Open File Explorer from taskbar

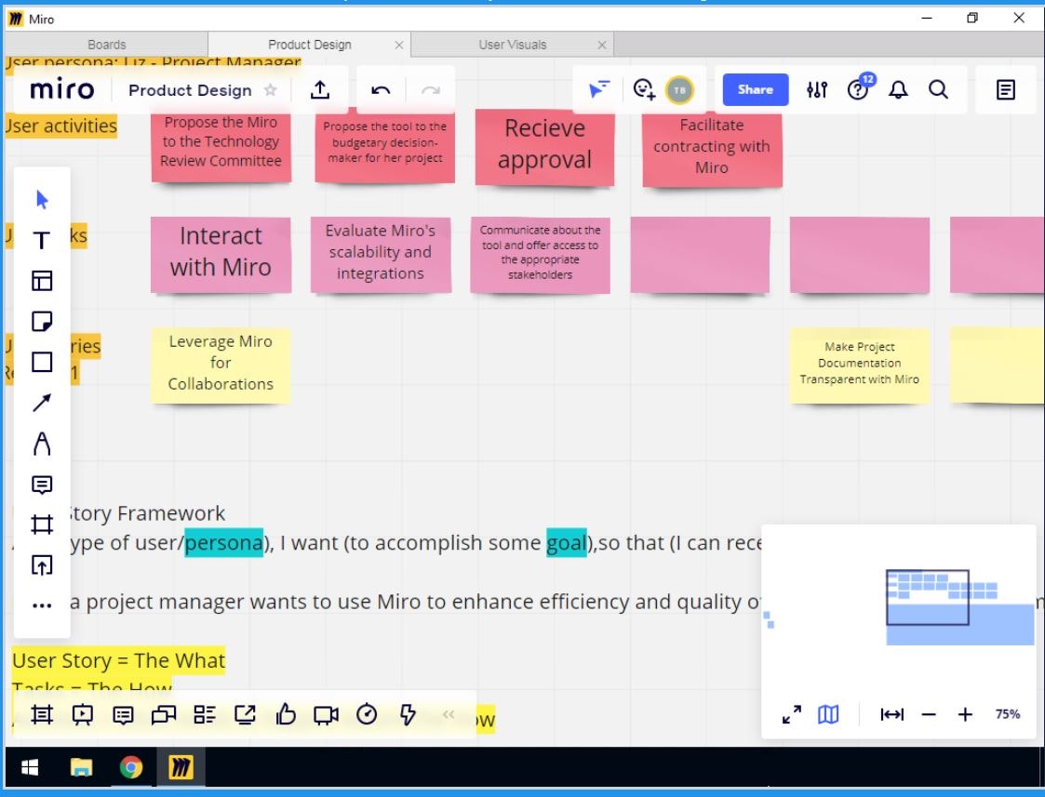[x=81, y=767]
